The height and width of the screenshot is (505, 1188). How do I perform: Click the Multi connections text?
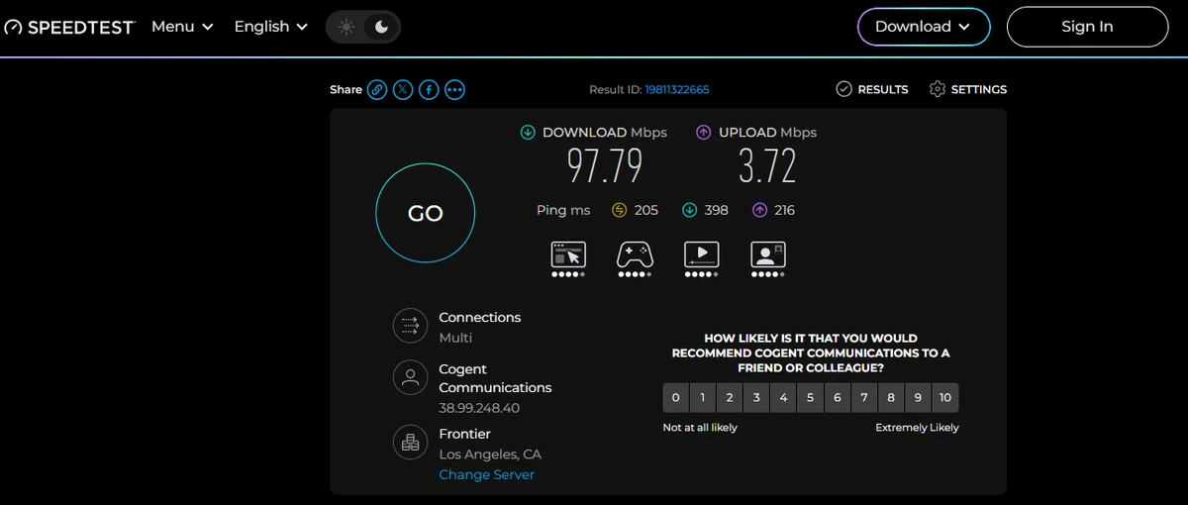coord(455,338)
